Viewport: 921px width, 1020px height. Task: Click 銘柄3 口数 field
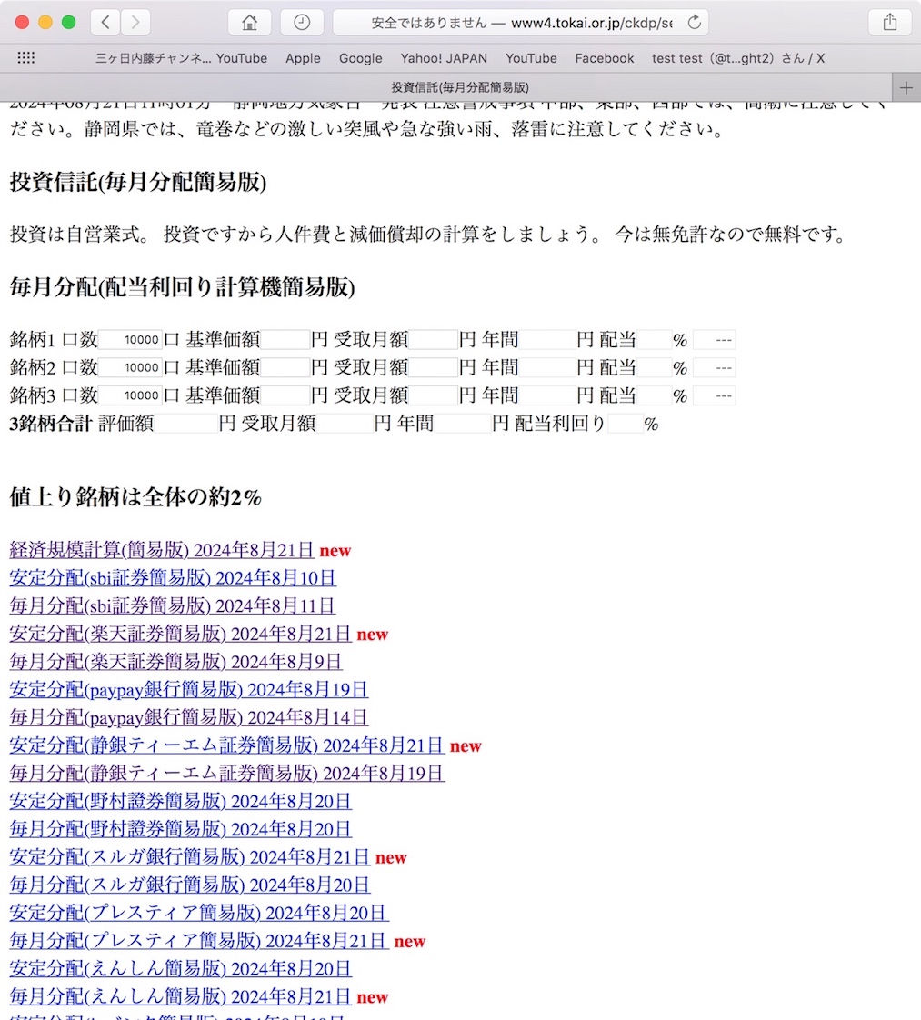tap(130, 395)
